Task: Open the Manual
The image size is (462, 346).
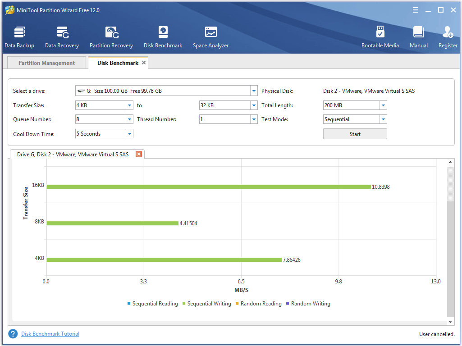Action: (x=419, y=37)
